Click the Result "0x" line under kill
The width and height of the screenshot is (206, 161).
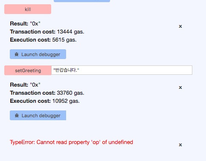click(25, 24)
